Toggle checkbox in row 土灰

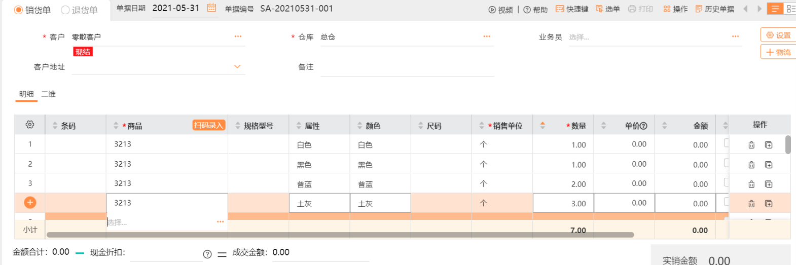[x=727, y=202]
